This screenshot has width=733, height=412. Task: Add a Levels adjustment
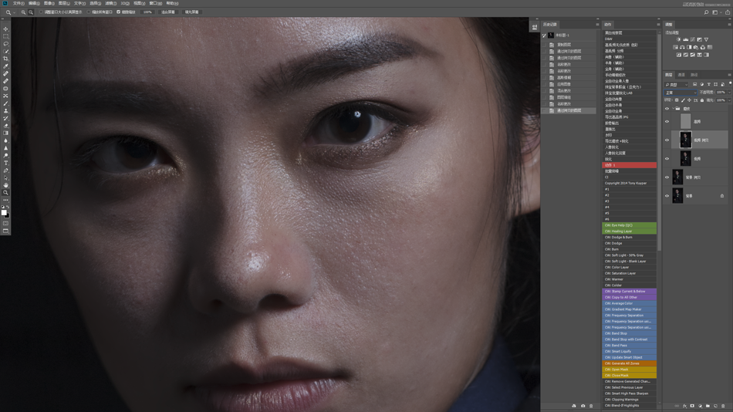[686, 40]
